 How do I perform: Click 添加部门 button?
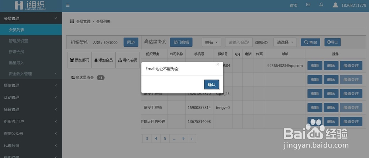tap(80, 60)
